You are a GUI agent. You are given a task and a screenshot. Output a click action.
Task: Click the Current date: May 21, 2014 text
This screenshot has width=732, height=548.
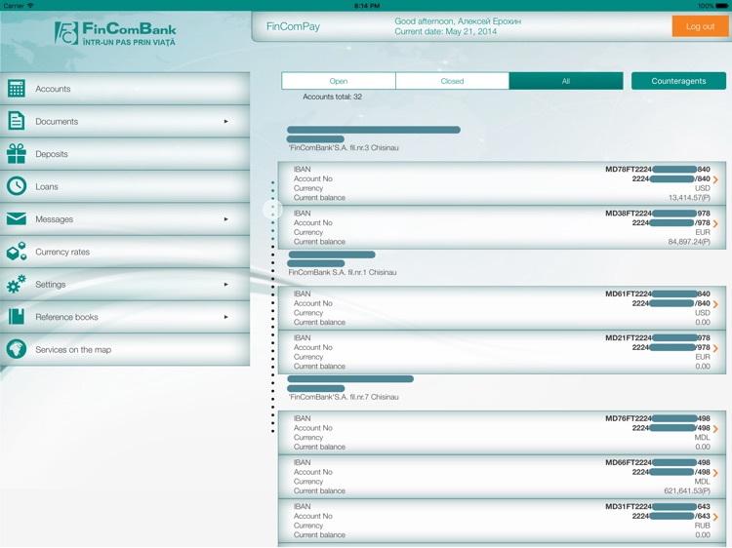(445, 32)
